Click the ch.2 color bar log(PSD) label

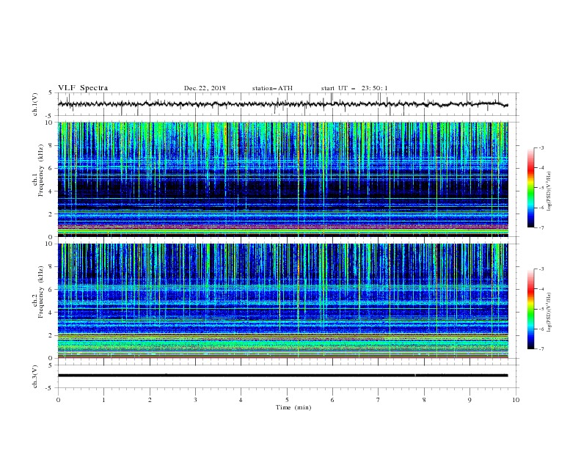pyautogui.click(x=549, y=313)
